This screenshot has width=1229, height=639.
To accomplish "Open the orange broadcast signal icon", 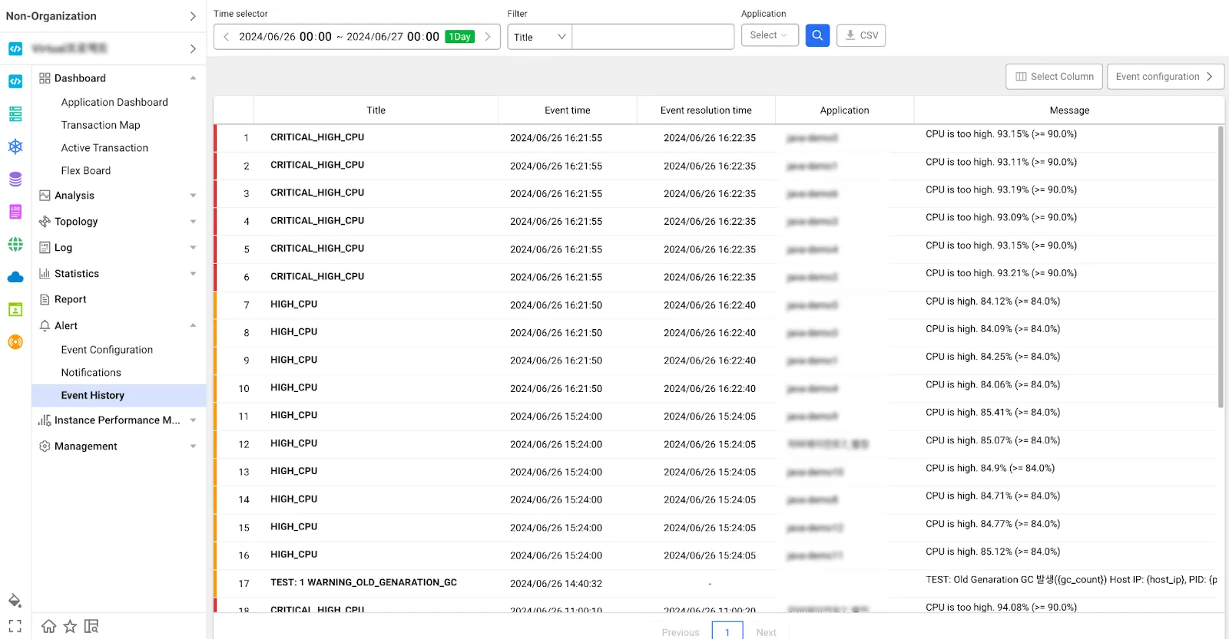I will (x=15, y=342).
